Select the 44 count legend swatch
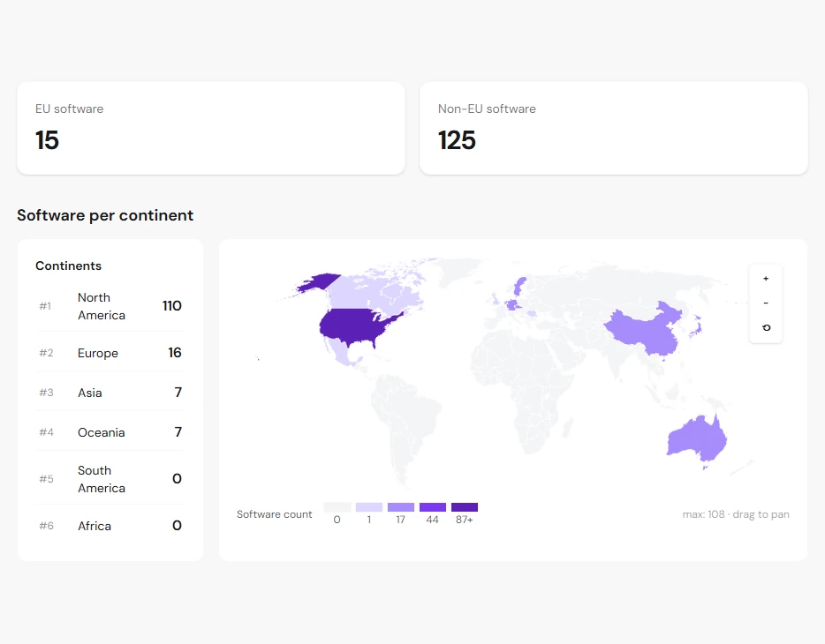 tap(433, 507)
